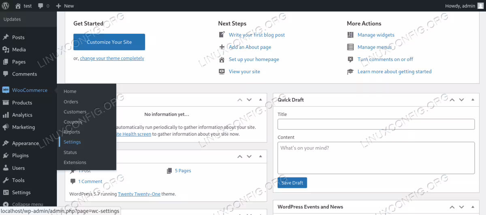Open the 1 Comment link
This screenshot has width=486, height=215.
click(x=90, y=181)
